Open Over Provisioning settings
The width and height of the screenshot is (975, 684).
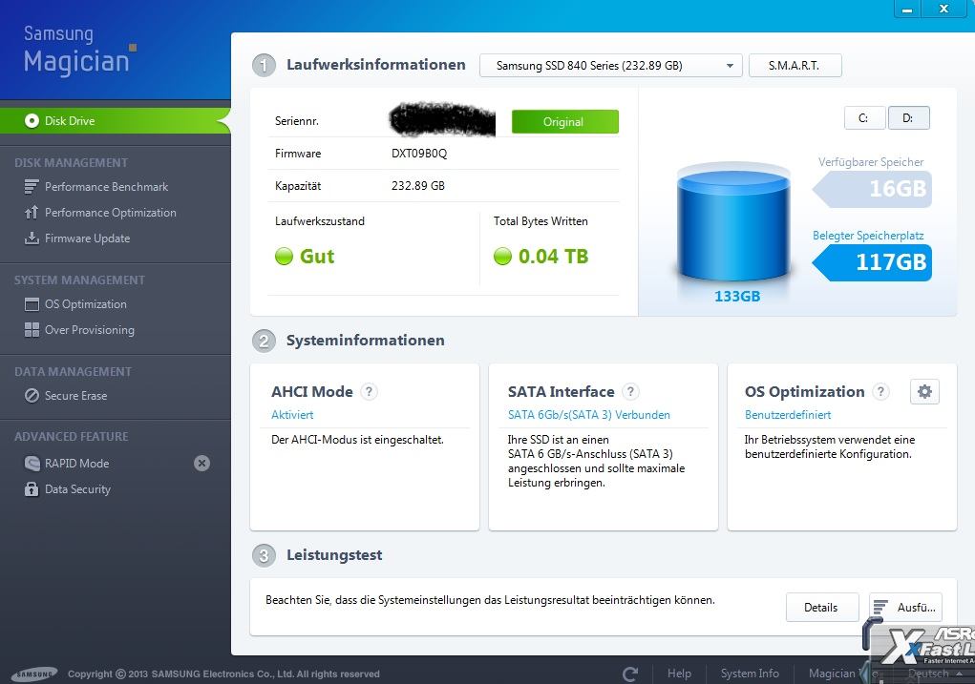[79, 330]
